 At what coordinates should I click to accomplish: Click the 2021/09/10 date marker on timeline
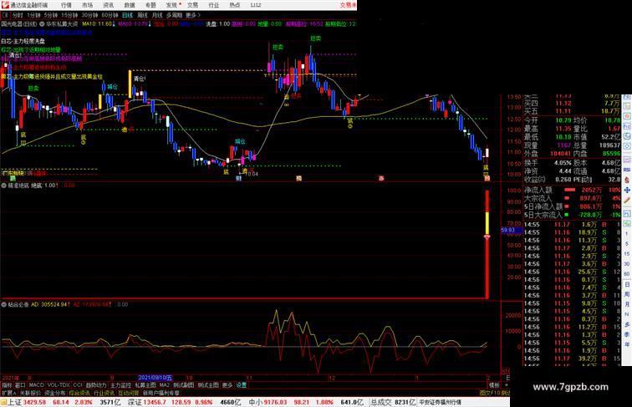[x=155, y=378]
